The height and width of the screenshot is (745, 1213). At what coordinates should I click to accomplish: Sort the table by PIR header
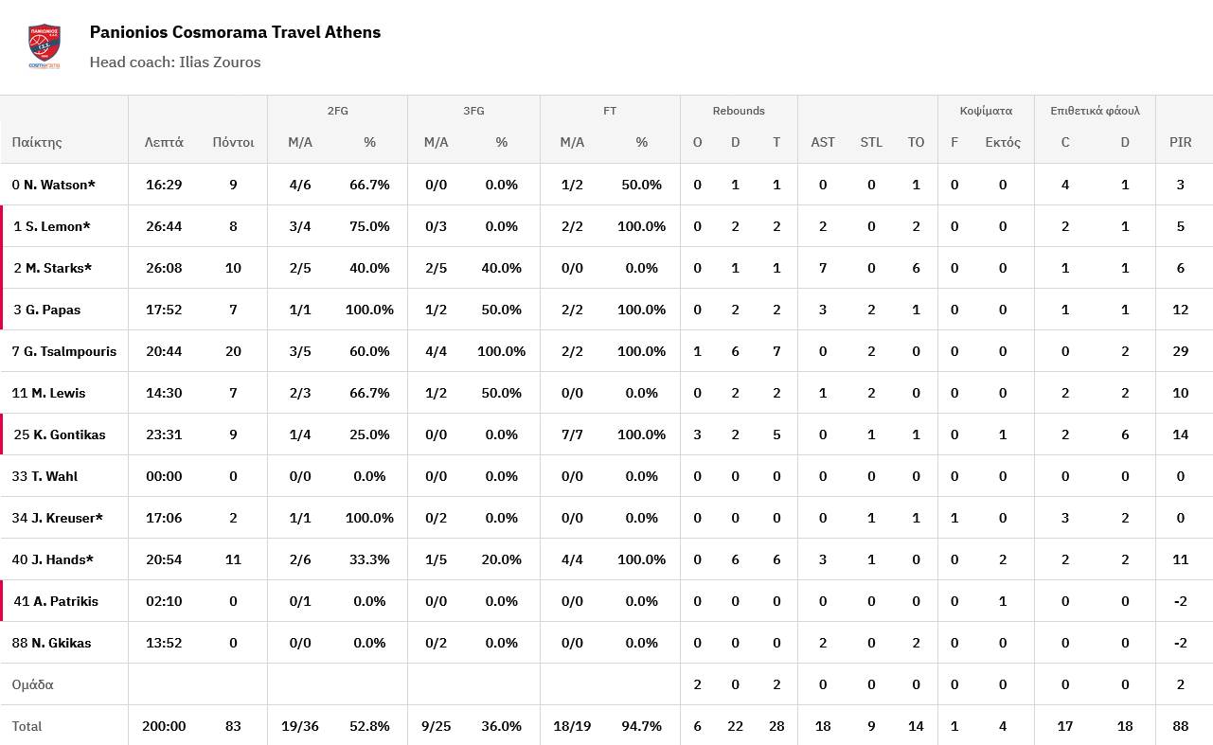pyautogui.click(x=1180, y=142)
